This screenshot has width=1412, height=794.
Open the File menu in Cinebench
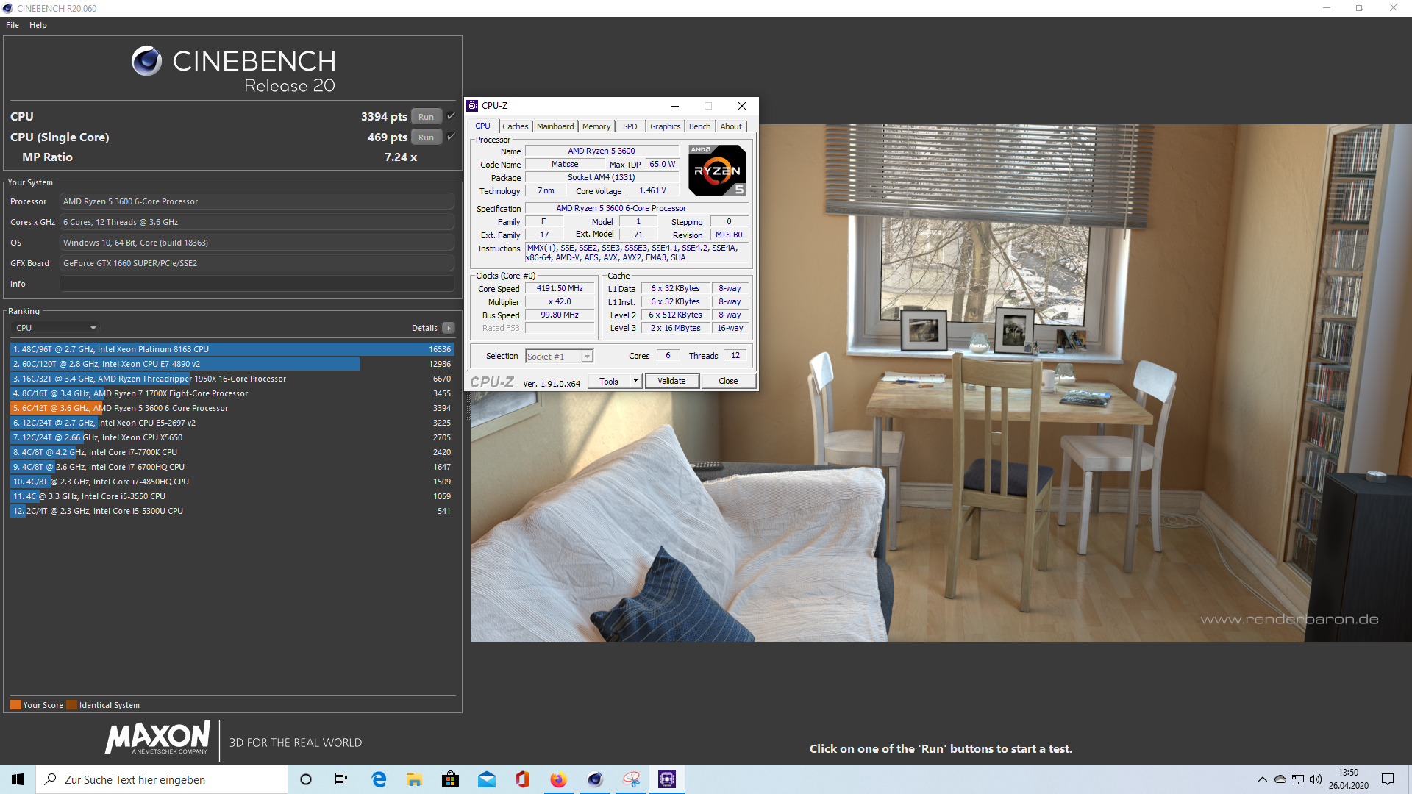pyautogui.click(x=12, y=24)
